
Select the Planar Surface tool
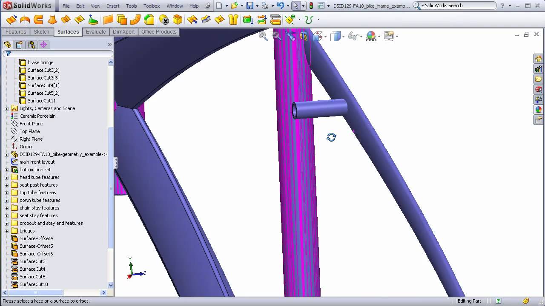tap(108, 20)
